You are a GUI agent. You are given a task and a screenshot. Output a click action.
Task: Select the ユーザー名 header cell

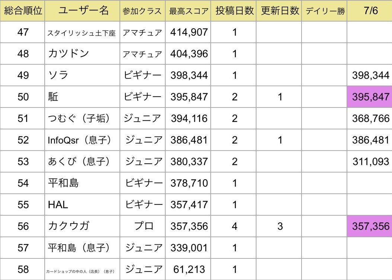tap(82, 11)
